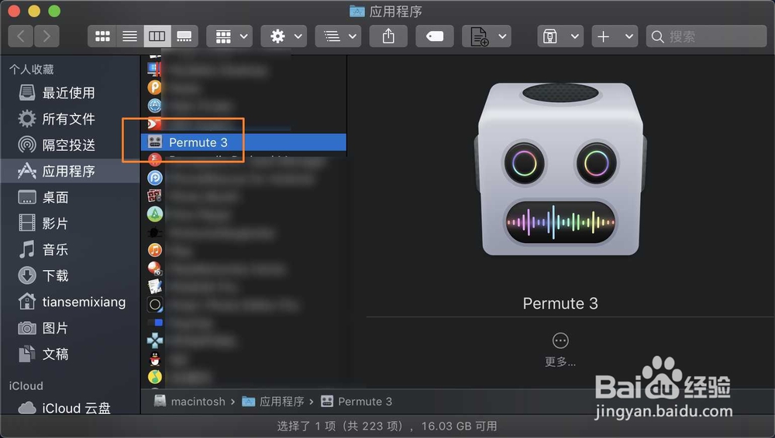The height and width of the screenshot is (438, 775).
Task: Go back with the left arrow button
Action: coord(21,36)
